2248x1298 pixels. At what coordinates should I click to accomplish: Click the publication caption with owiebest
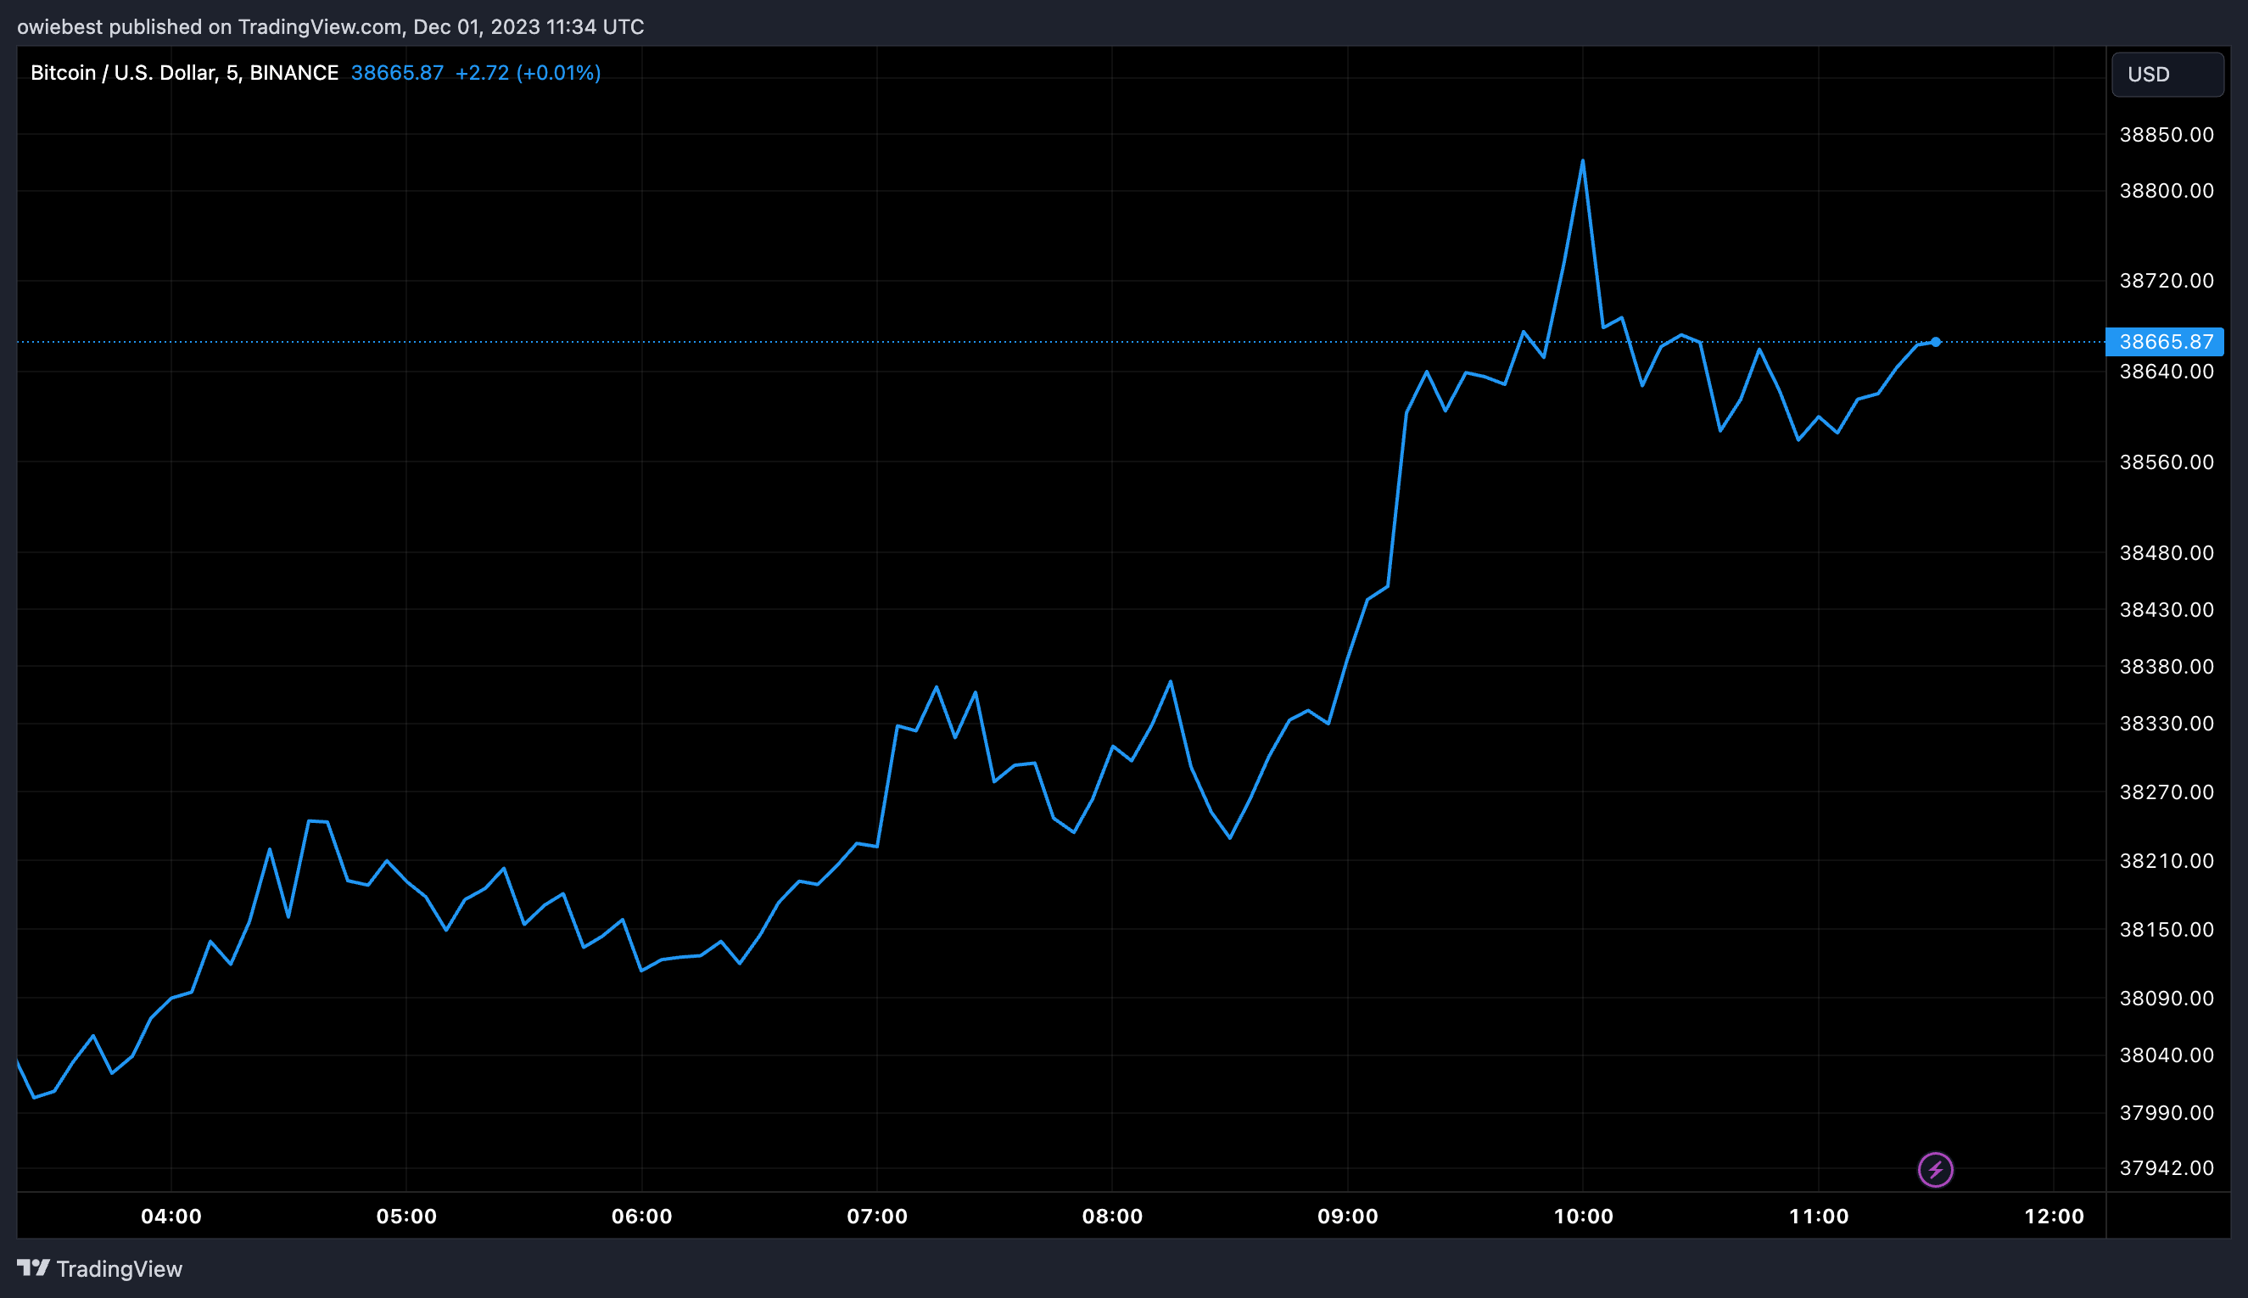tap(331, 27)
